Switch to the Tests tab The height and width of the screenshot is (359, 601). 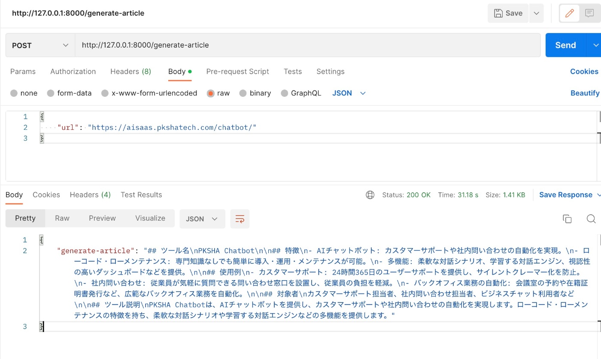pyautogui.click(x=293, y=72)
